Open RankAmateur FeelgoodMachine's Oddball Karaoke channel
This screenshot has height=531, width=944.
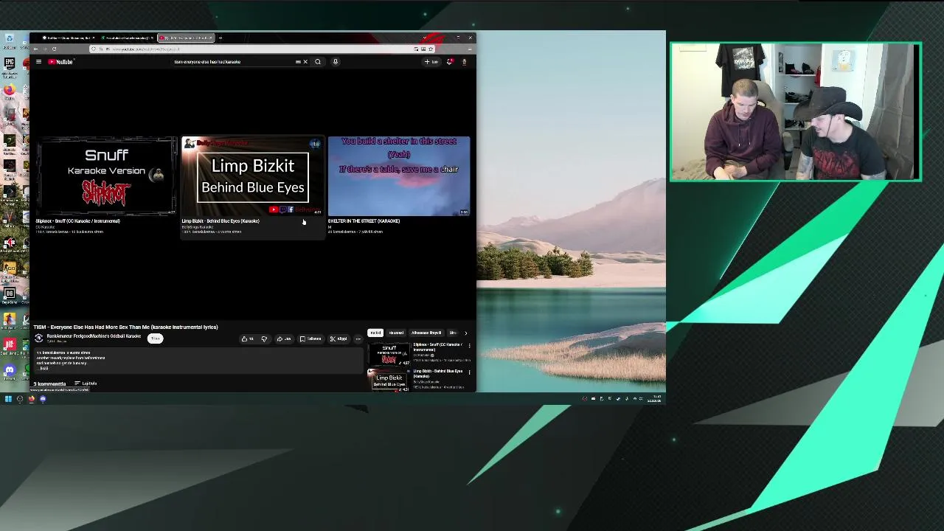coord(94,336)
